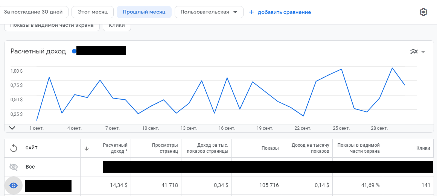Click the descending sort arrow icon
The width and height of the screenshot is (437, 196).
pyautogui.click(x=87, y=148)
